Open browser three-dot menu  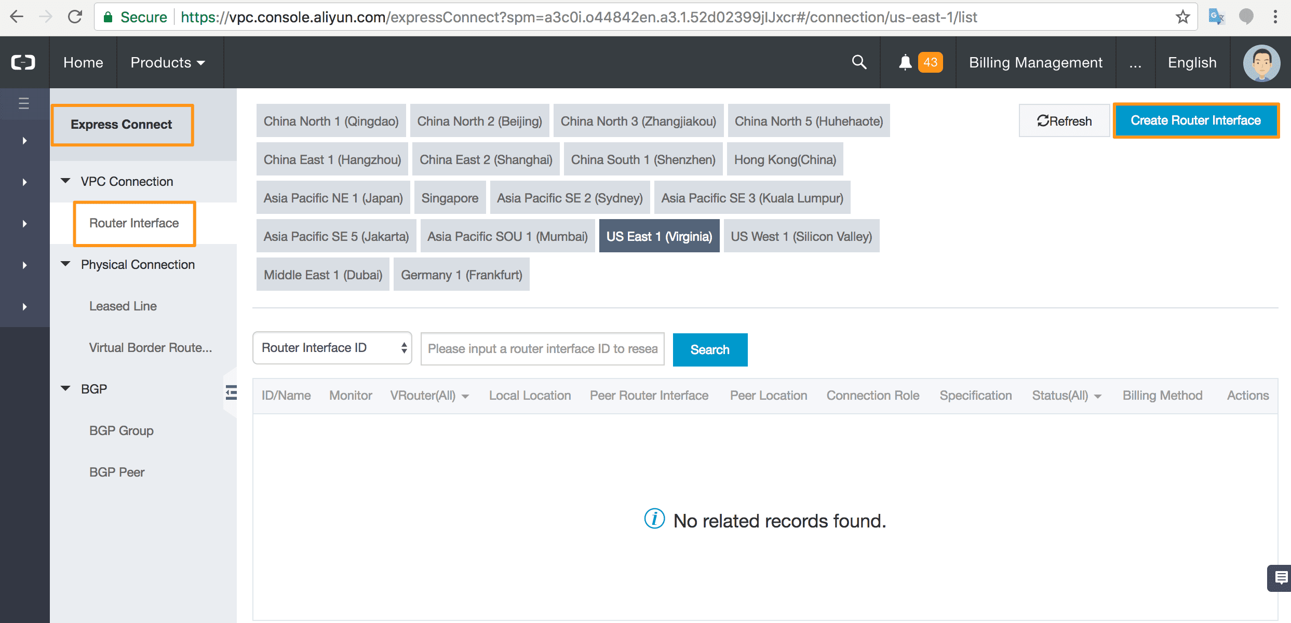click(1275, 17)
